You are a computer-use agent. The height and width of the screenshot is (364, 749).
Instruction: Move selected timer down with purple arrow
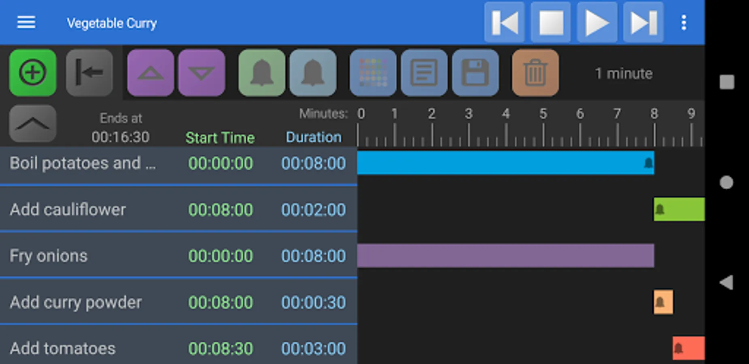pos(202,73)
